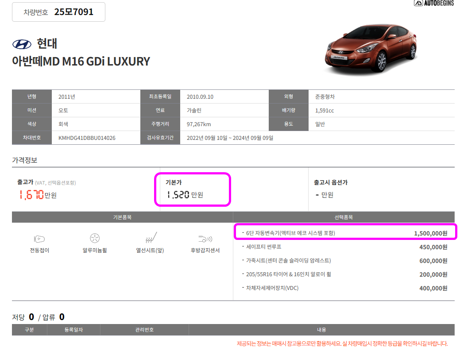Screen dimensions: 460x359
Task: Select VIN KMHDG41DBBU014026
Action: pyautogui.click(x=87, y=138)
